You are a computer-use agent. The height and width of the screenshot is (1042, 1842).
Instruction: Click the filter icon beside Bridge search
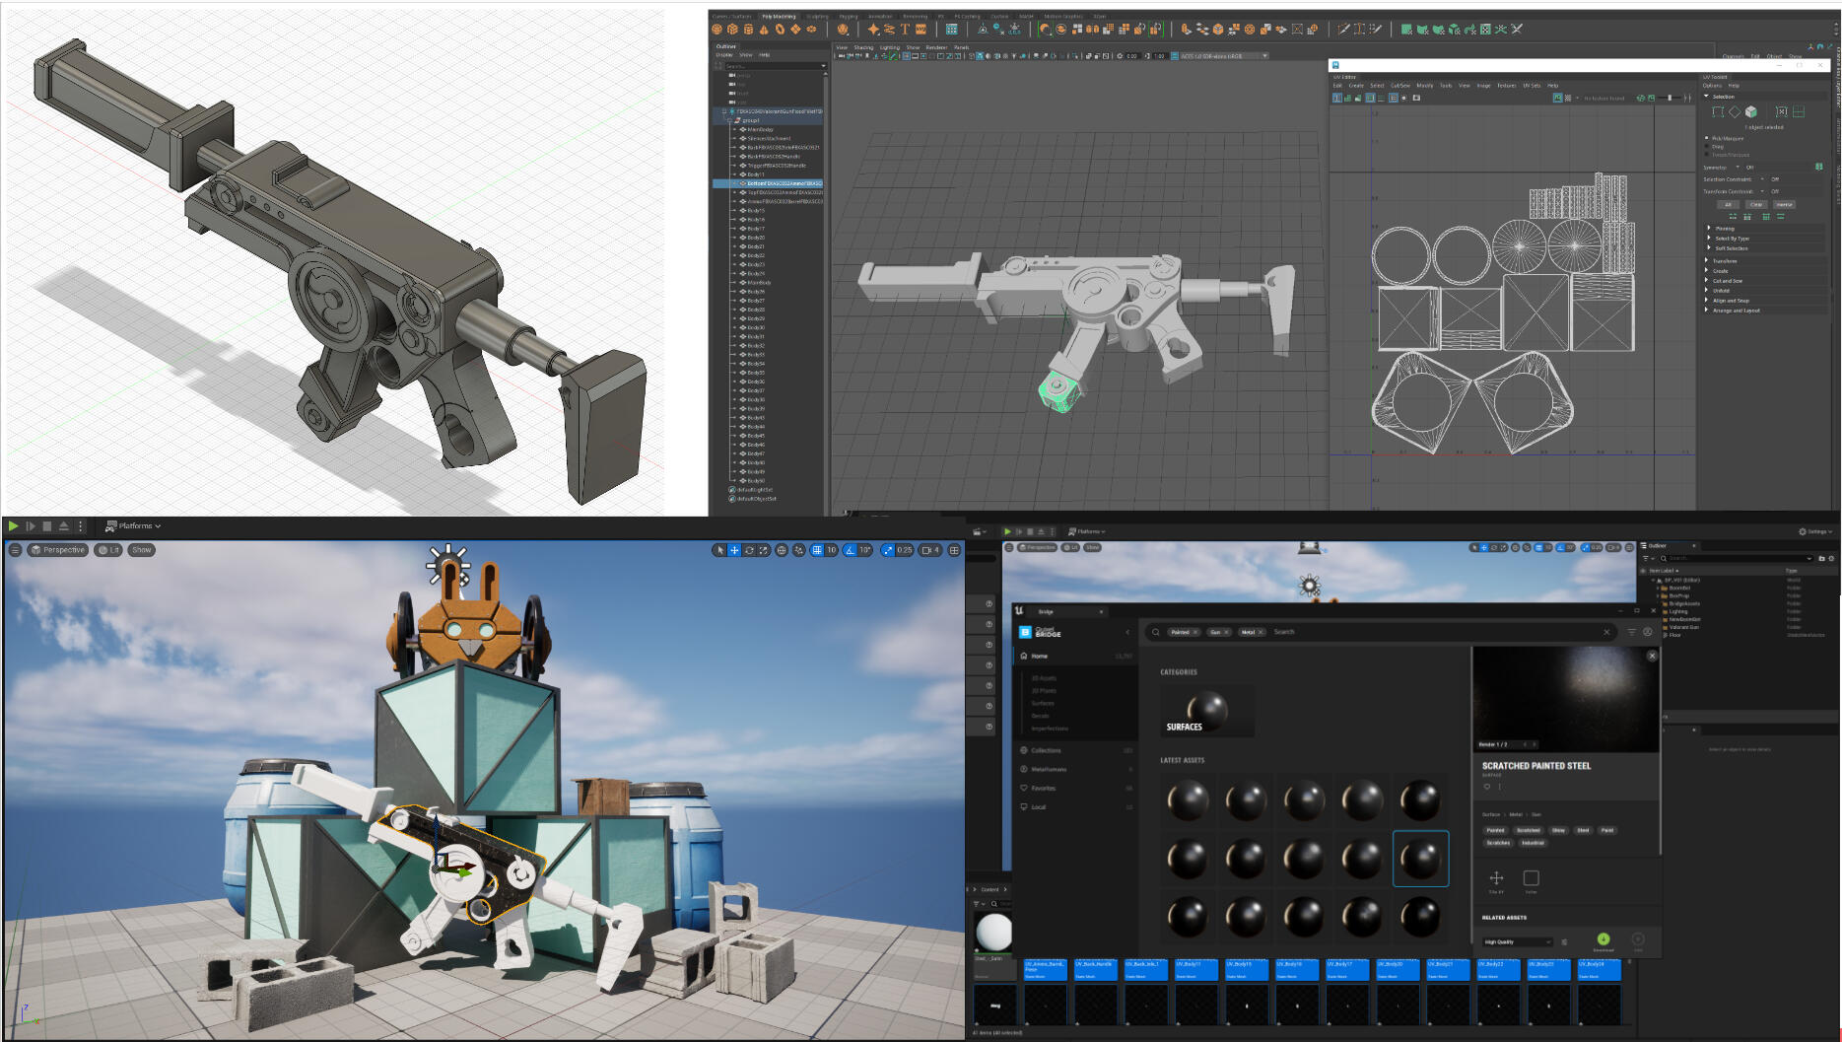pos(1631,632)
